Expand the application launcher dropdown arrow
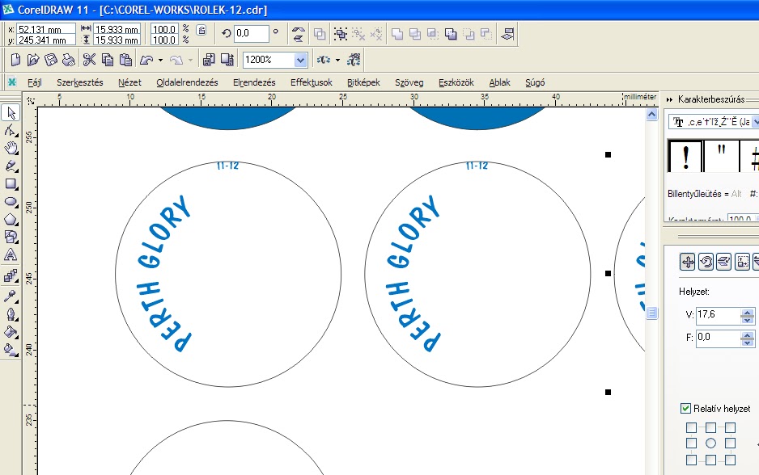 (338, 61)
